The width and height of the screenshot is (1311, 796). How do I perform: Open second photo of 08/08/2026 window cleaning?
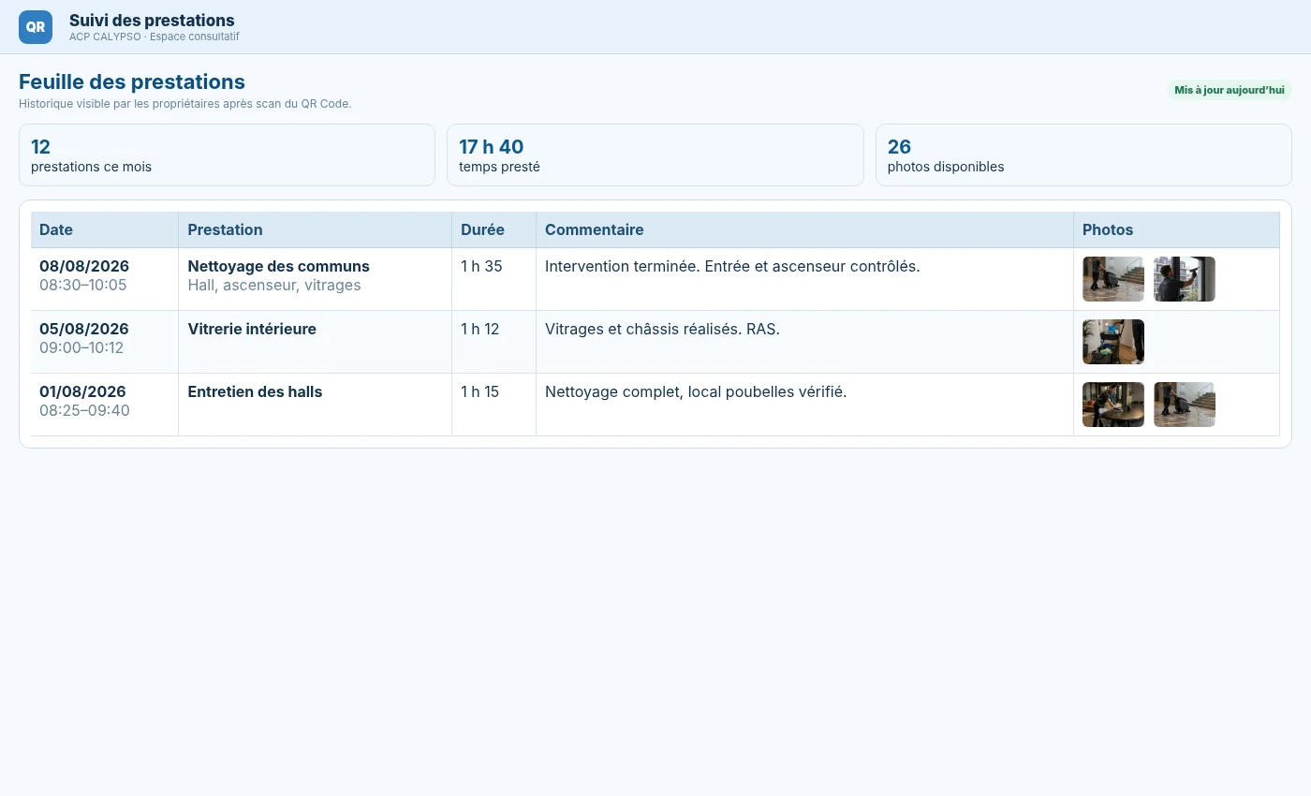[1185, 279]
